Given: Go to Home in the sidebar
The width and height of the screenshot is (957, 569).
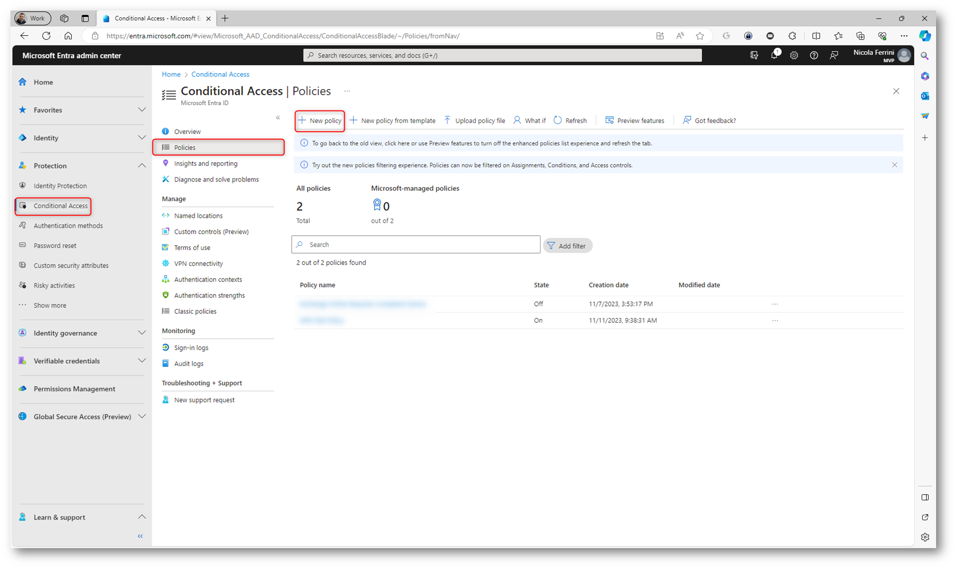Looking at the screenshot, I should pyautogui.click(x=43, y=82).
